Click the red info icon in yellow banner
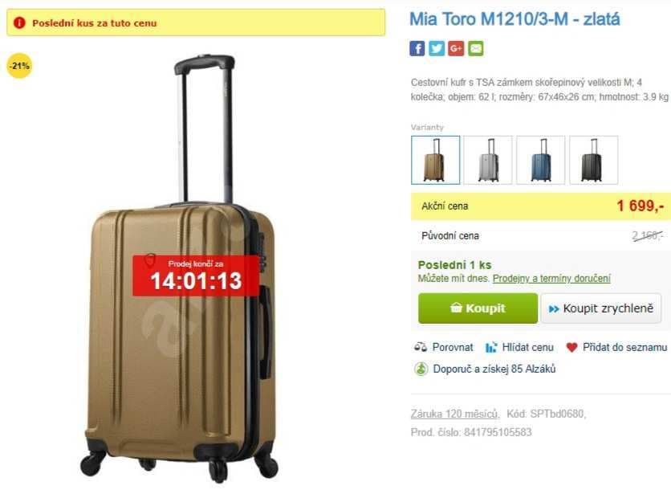This screenshot has width=671, height=498. coord(19,22)
